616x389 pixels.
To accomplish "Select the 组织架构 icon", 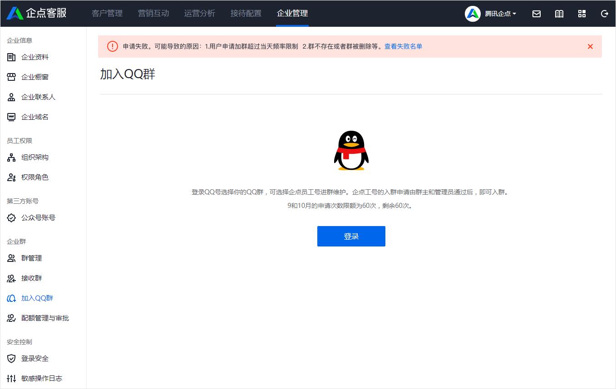I will tap(11, 157).
